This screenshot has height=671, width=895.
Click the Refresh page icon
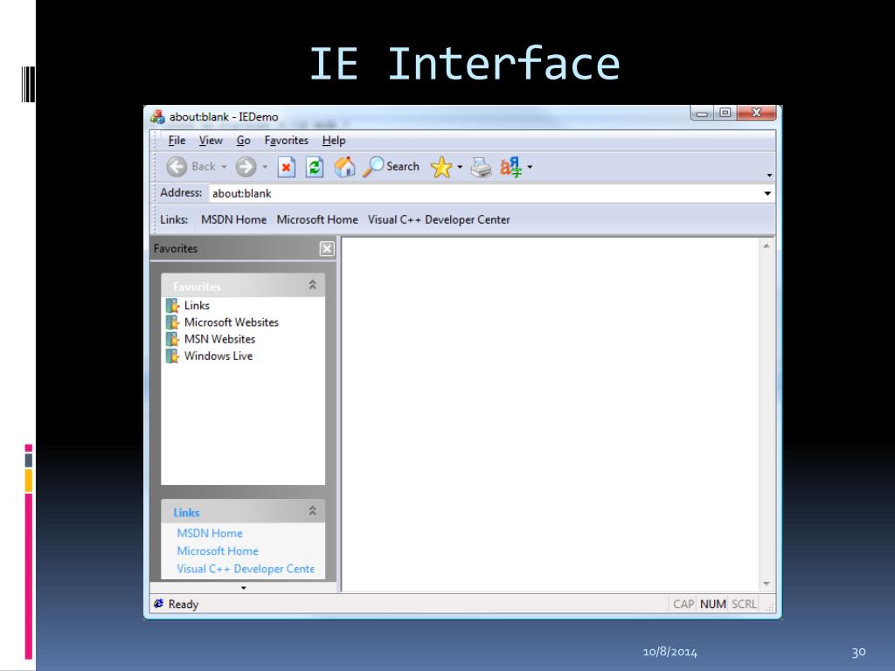point(315,167)
